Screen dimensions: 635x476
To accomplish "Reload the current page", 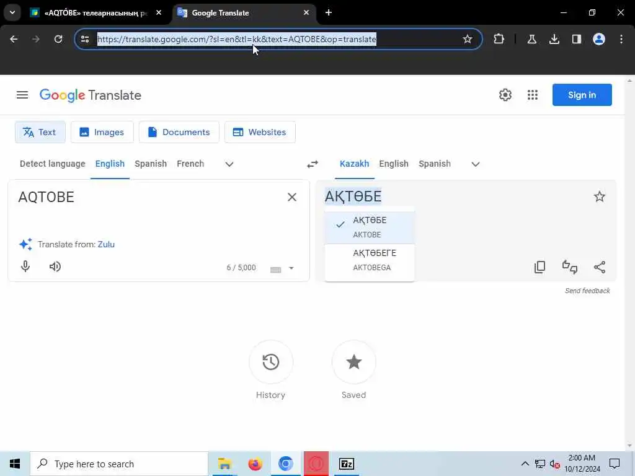I will tap(58, 39).
